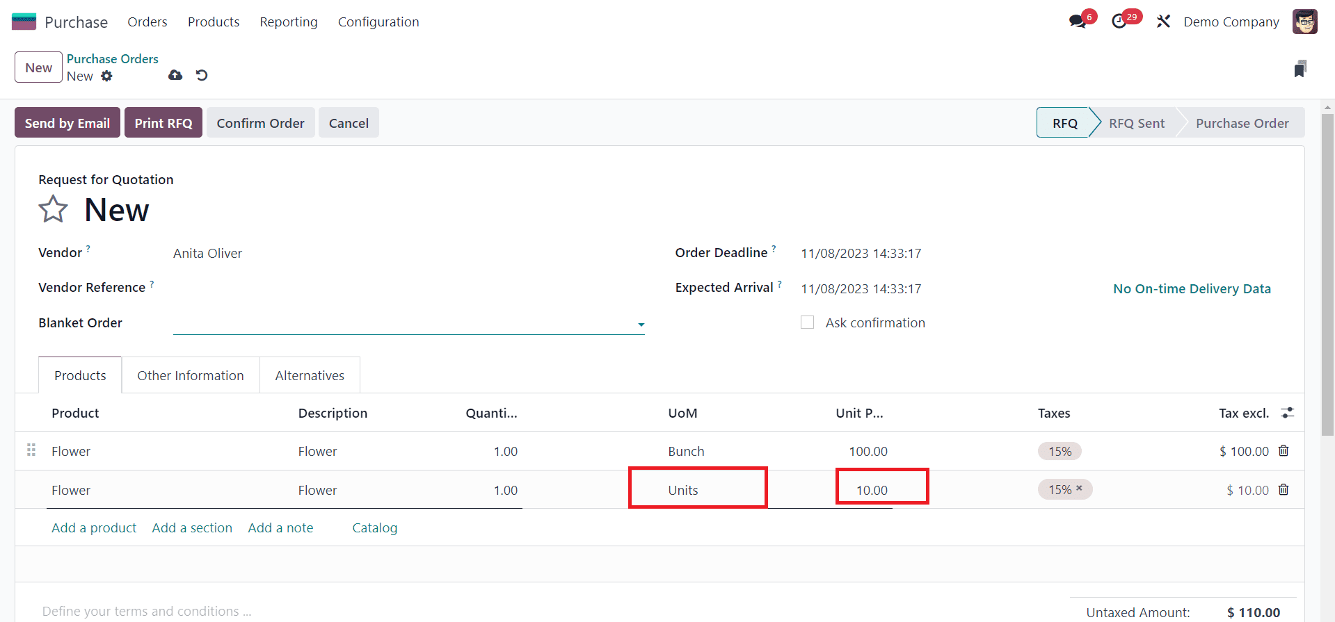
Task: Select the RFQ Sent status stage
Action: point(1137,122)
